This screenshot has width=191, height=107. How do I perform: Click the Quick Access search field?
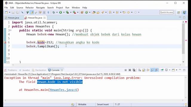click(167, 12)
